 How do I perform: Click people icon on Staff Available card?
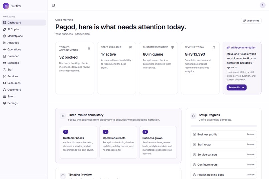(130, 47)
